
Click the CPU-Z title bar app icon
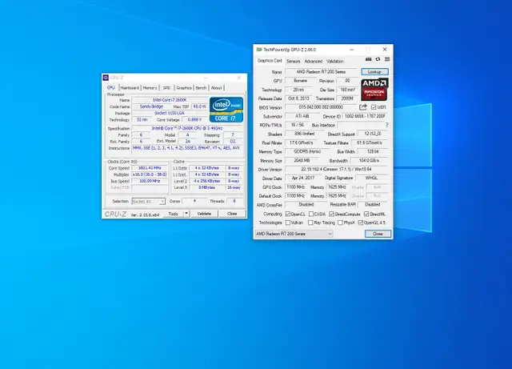pyautogui.click(x=106, y=78)
